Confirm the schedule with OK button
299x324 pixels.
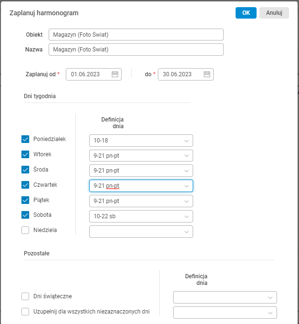click(x=246, y=13)
